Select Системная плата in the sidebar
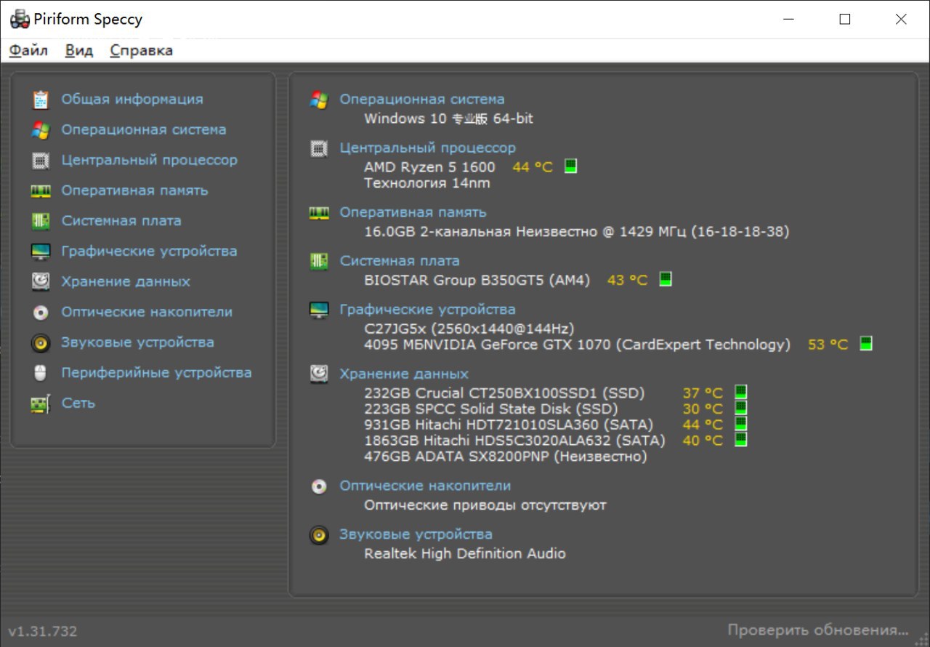The image size is (930, 647). 121,221
